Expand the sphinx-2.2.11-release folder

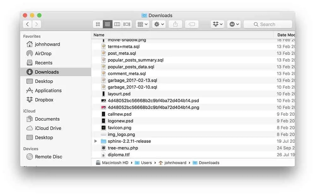[x=96, y=141]
